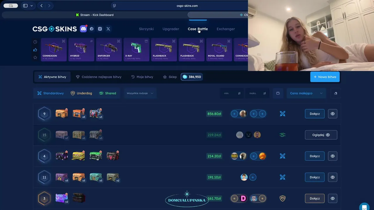Image resolution: width=374 pixels, height=210 pixels.
Task: Preview the 191.10zł battle with the eye icon
Action: click(333, 177)
